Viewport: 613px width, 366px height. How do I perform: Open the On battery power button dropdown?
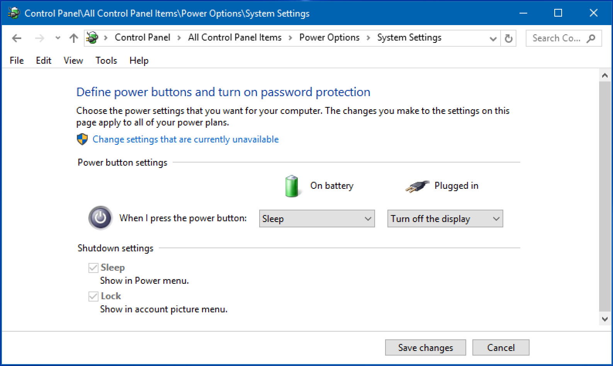click(317, 219)
